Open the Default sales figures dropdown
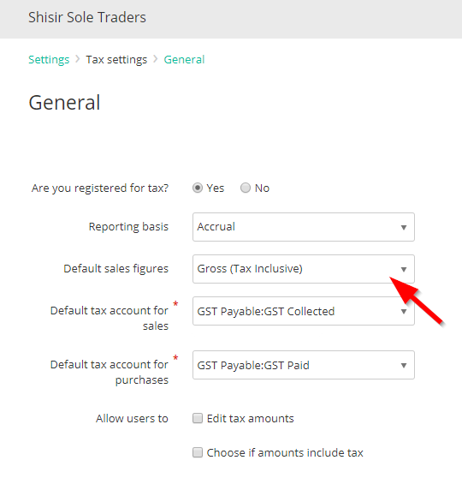 (x=304, y=269)
